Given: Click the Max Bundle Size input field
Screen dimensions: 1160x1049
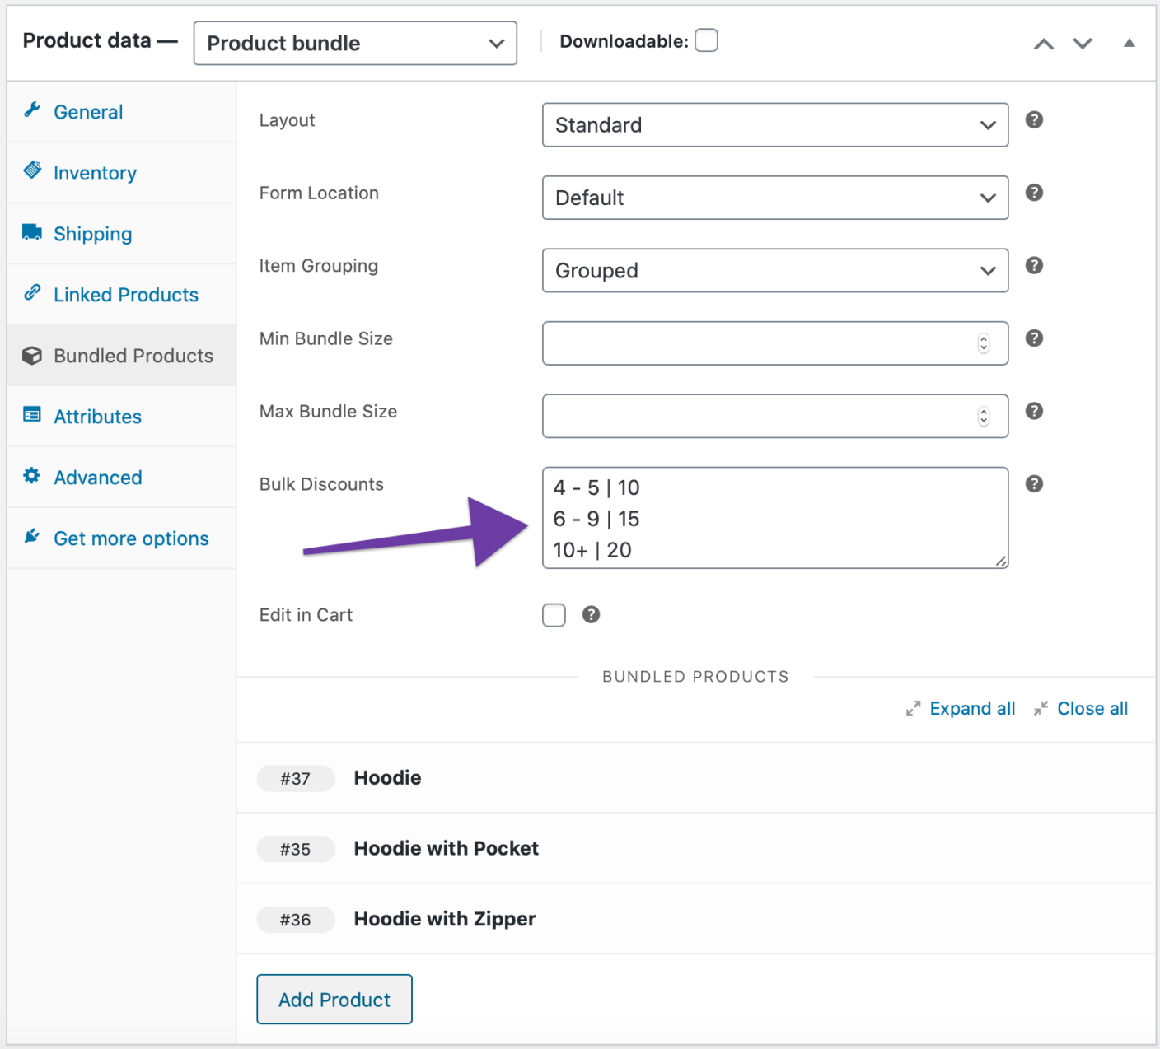Looking at the screenshot, I should point(775,416).
